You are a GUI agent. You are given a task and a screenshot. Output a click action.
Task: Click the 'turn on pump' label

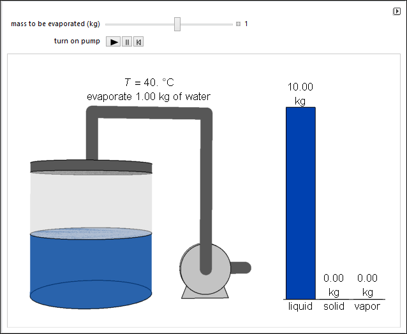click(x=77, y=42)
